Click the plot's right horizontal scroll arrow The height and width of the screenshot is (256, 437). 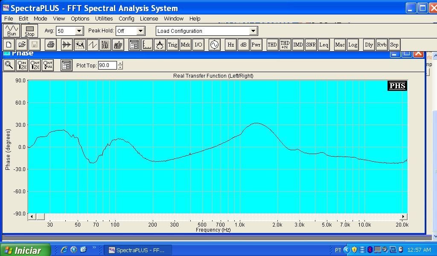pos(403,217)
